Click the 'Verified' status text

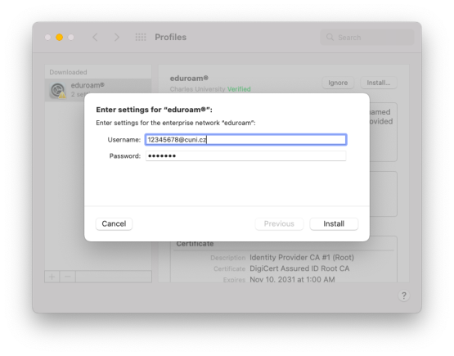[x=239, y=89]
